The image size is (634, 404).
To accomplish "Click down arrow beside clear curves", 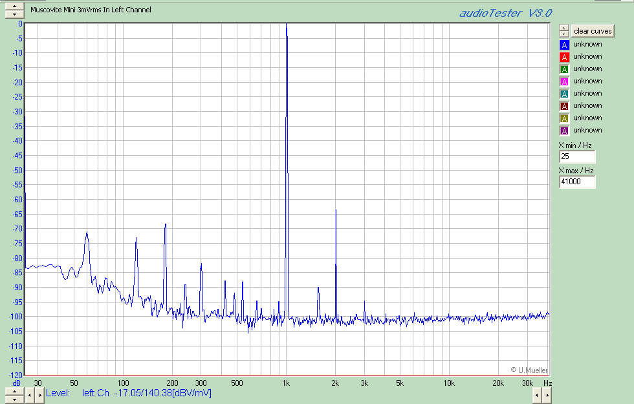I will pyautogui.click(x=564, y=34).
